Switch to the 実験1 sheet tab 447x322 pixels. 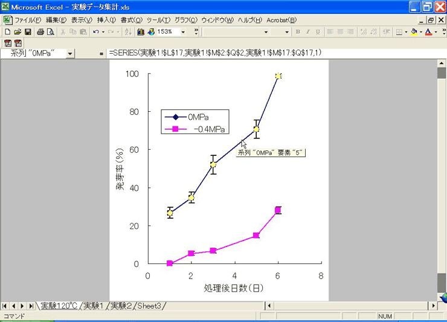93,306
